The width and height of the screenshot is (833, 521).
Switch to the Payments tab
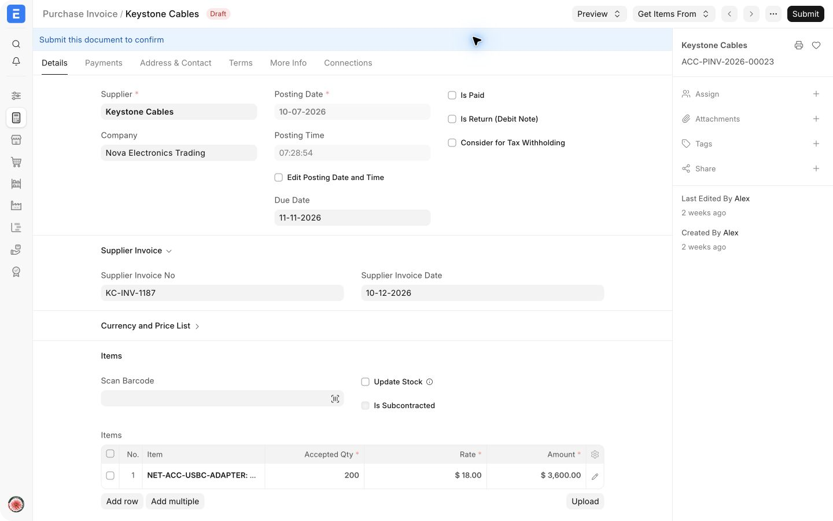(104, 63)
